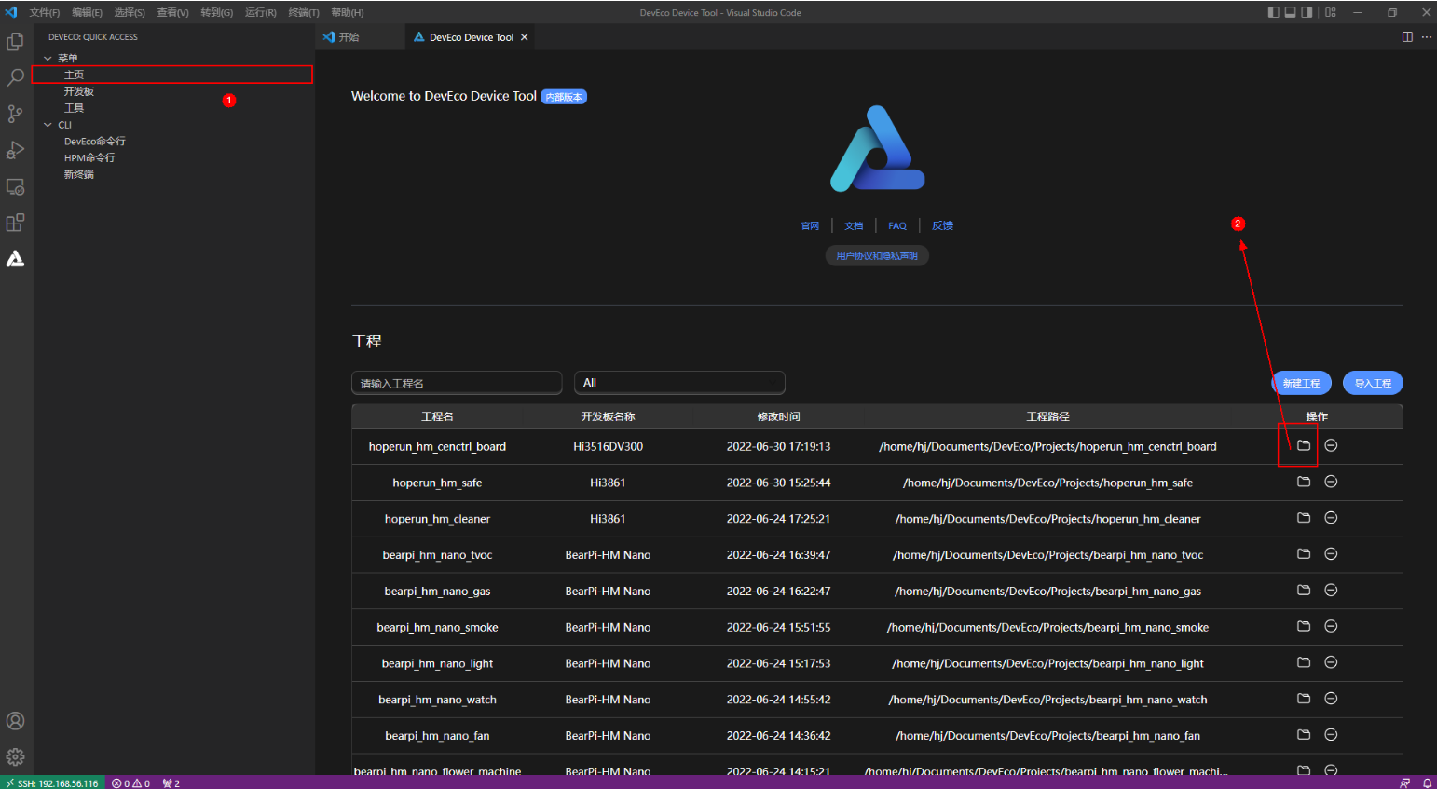
Task: Remove the hoperun_hm_cenctrl_board project
Action: 1331,445
